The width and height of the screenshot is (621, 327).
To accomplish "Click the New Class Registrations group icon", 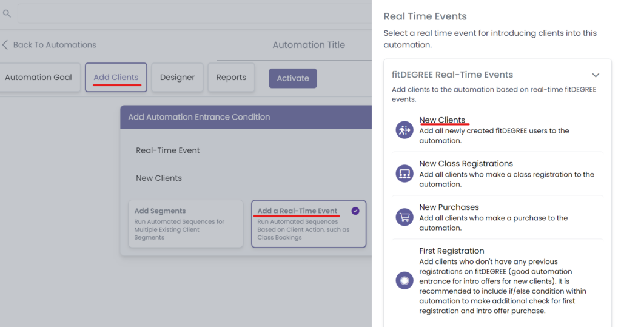I will (x=404, y=174).
